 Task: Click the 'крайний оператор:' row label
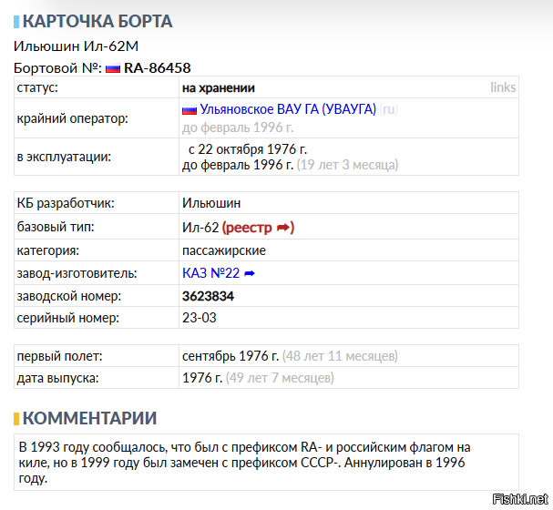pos(72,118)
